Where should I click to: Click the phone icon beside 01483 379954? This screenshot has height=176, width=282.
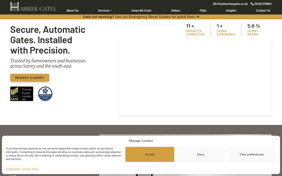252,4
